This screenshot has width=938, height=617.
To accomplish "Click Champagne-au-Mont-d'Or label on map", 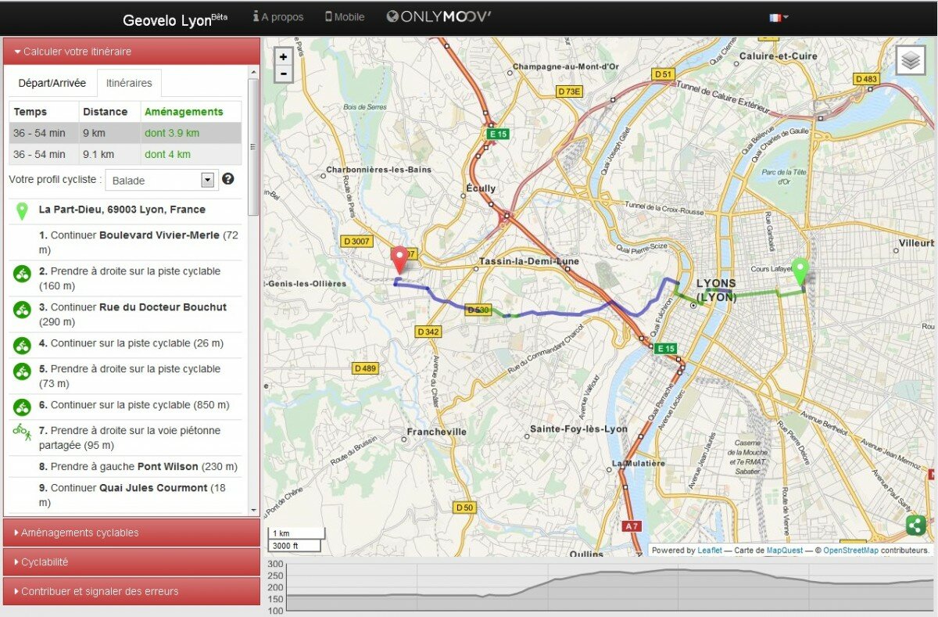I will click(565, 66).
